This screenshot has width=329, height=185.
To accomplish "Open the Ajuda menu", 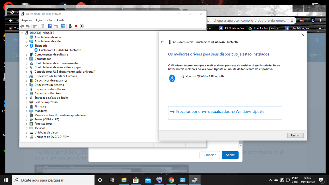I will (60, 20).
